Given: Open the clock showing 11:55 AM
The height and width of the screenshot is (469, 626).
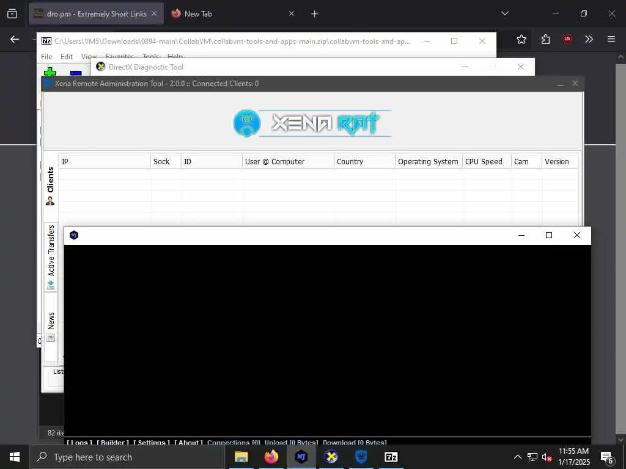Looking at the screenshot, I should pyautogui.click(x=573, y=457).
